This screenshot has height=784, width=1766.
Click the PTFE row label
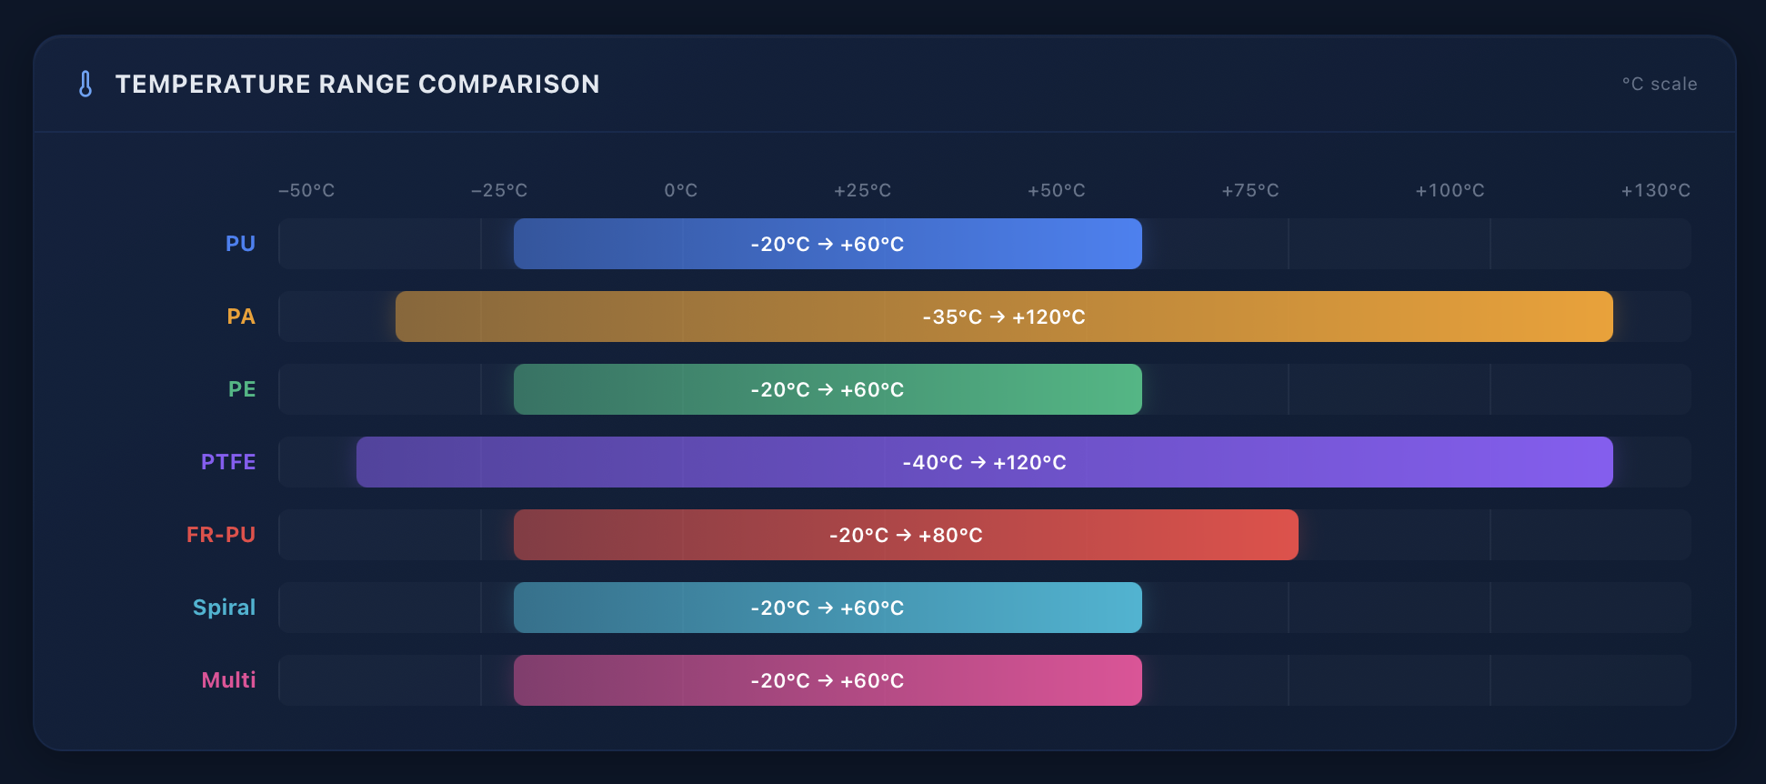click(228, 462)
